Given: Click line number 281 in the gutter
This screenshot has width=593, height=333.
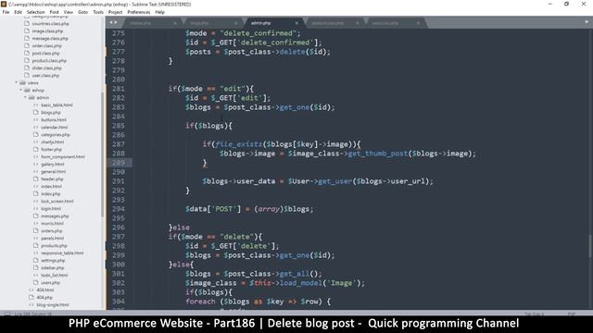Looking at the screenshot, I should pyautogui.click(x=119, y=89).
